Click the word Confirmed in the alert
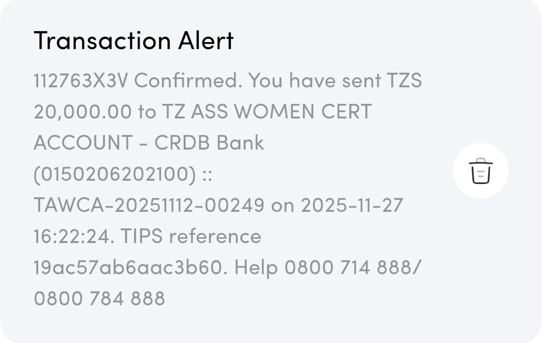Viewport: 542px width, 343px height. (188, 81)
